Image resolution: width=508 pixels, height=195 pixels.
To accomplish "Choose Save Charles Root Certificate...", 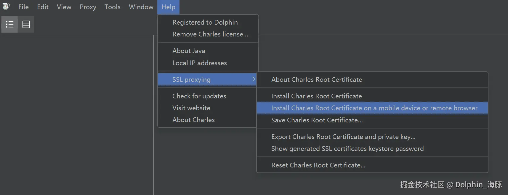I will (372, 120).
